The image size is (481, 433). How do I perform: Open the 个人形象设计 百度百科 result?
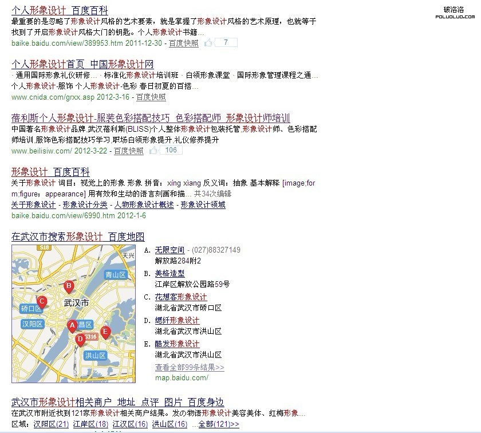[x=60, y=10]
